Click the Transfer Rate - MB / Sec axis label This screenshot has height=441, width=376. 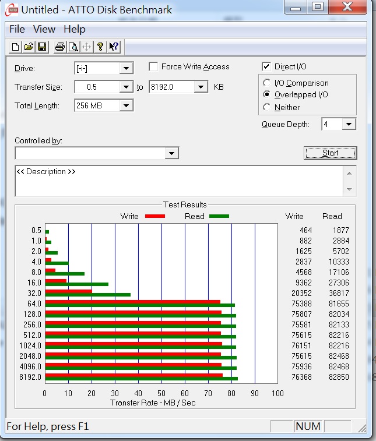[153, 403]
